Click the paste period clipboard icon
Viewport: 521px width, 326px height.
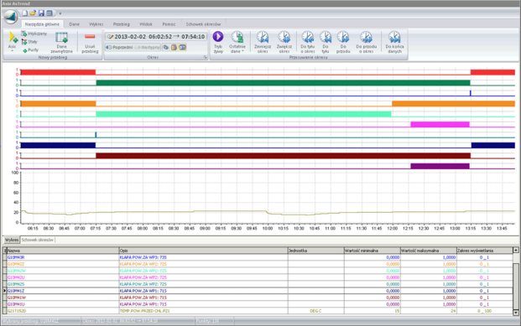(x=174, y=48)
